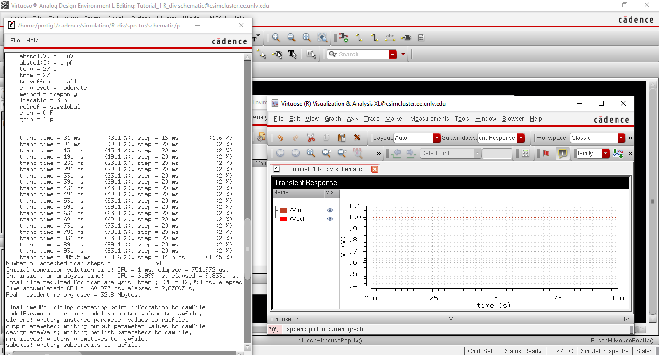Open the Measurements menu
Screen dimensions: 659x355
[429, 119]
